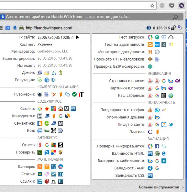Click the Украина hosting value

45,44
